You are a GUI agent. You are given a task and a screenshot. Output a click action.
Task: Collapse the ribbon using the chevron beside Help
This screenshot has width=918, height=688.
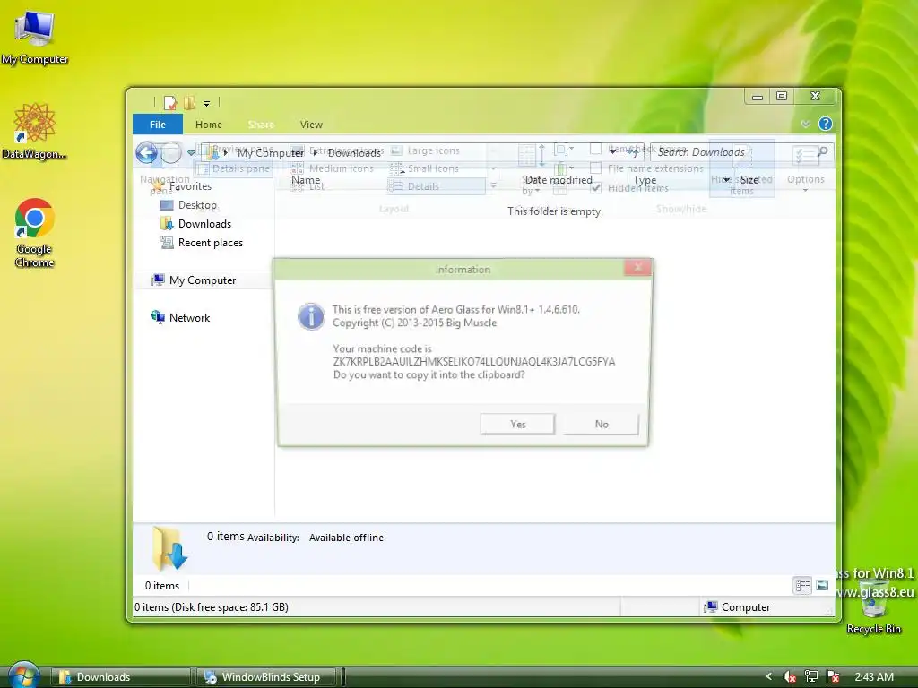coord(806,124)
